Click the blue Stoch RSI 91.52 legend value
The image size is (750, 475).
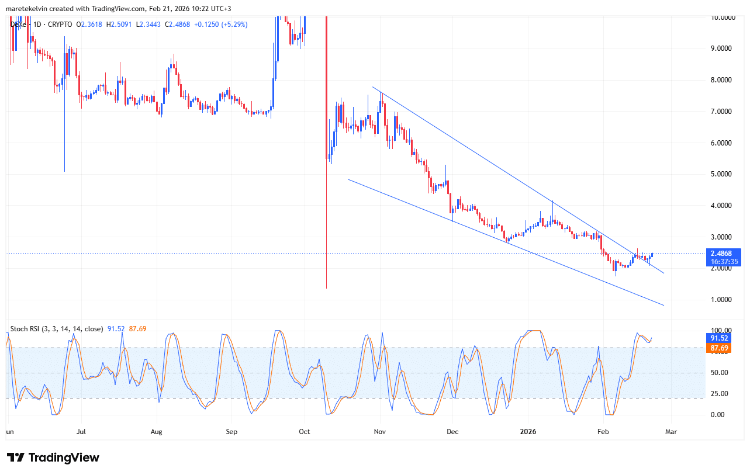tap(116, 329)
